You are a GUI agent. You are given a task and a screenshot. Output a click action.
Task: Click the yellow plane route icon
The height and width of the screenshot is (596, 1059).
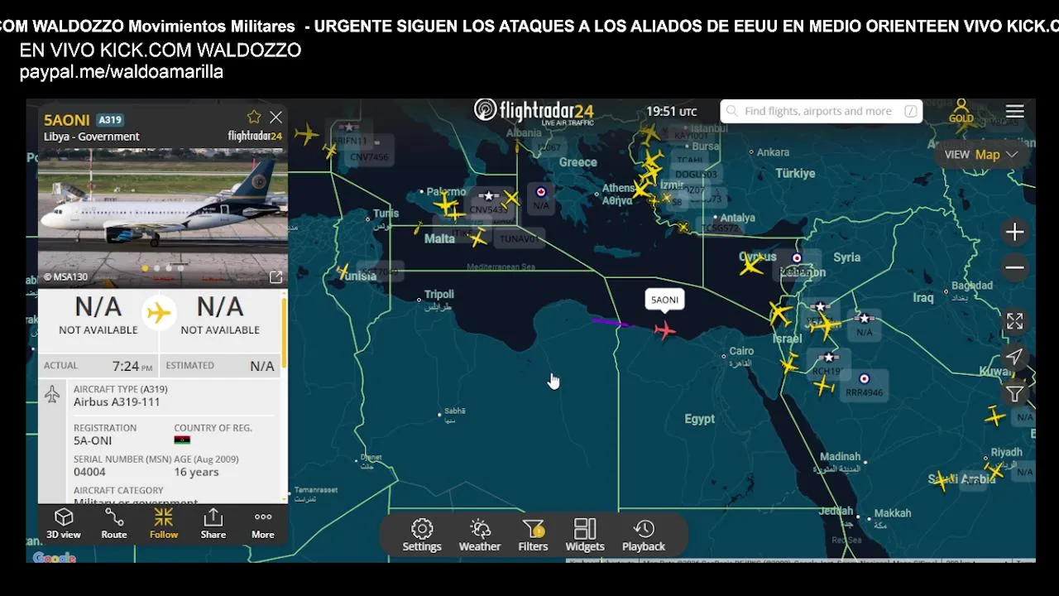(x=158, y=313)
